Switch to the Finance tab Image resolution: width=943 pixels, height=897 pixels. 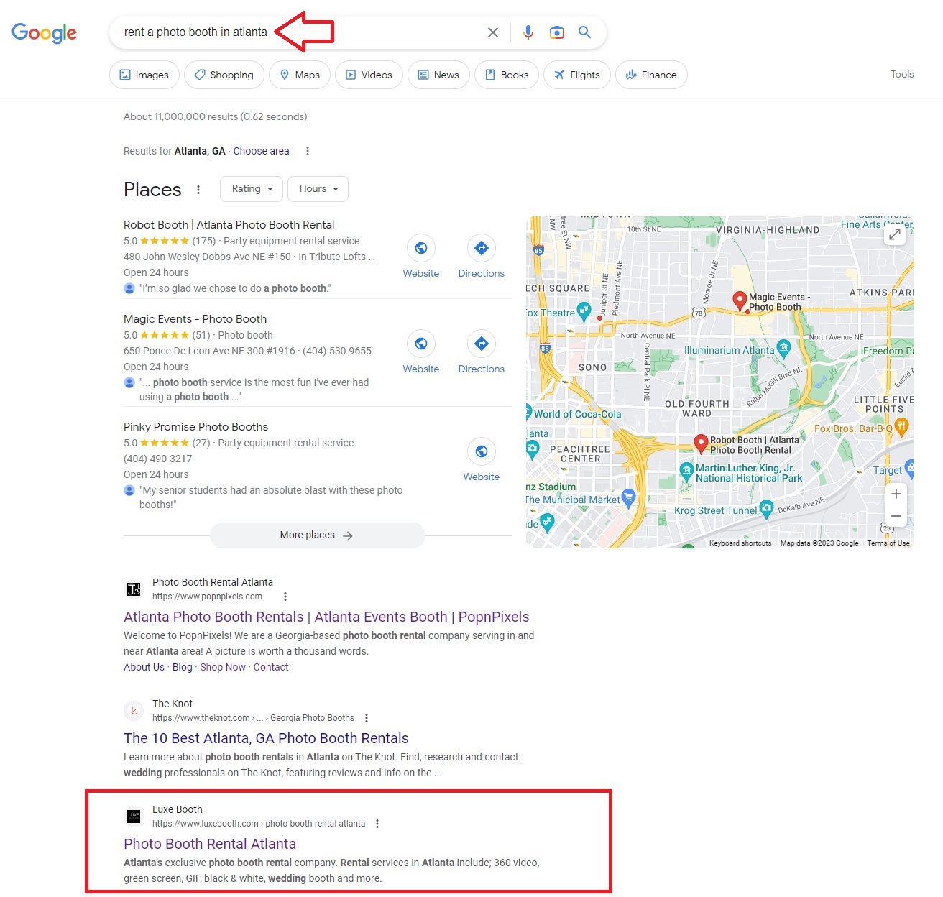(x=651, y=75)
